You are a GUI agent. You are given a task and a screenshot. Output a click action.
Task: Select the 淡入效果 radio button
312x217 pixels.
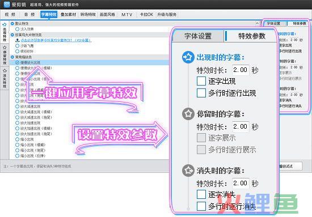[x=18, y=29]
